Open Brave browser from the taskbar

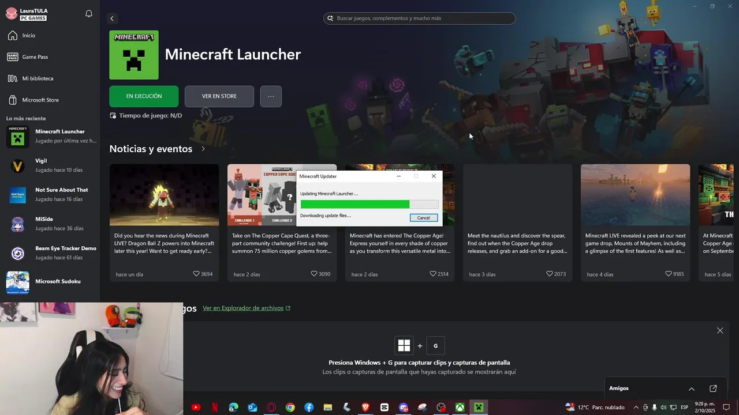click(365, 408)
